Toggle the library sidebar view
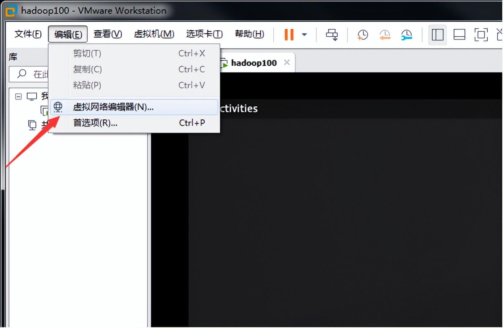Image resolution: width=503 pixels, height=328 pixels. (x=437, y=35)
